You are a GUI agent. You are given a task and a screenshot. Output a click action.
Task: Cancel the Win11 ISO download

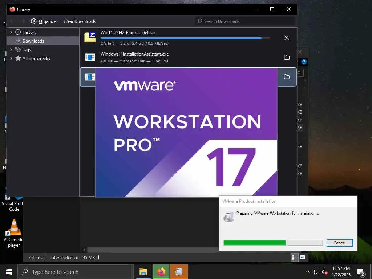pos(287,38)
